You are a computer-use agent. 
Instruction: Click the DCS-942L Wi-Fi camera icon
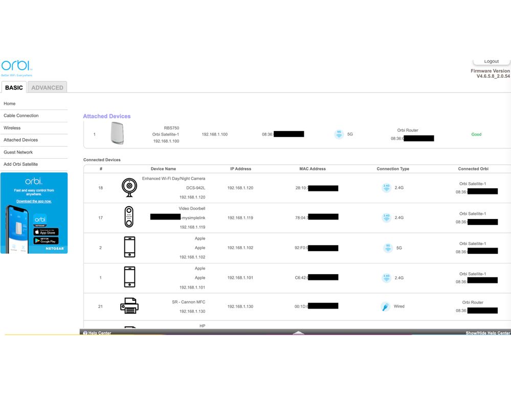[x=129, y=188]
